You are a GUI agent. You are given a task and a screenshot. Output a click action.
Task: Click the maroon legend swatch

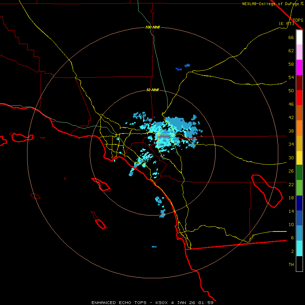(299, 83)
